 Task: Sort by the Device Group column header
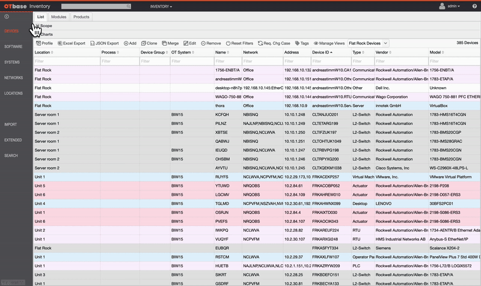click(x=155, y=52)
